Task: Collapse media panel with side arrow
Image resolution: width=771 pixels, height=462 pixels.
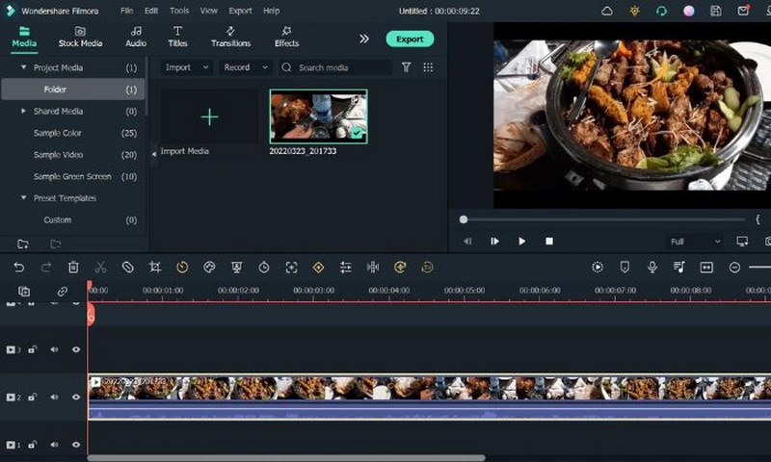Action: [153, 154]
